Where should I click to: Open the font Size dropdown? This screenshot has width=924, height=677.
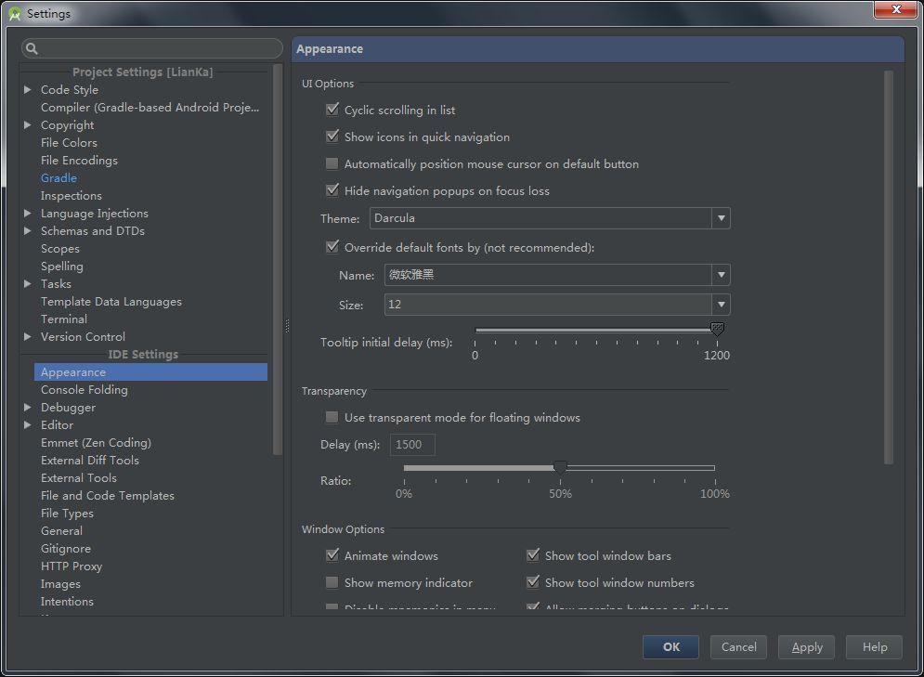coord(721,305)
